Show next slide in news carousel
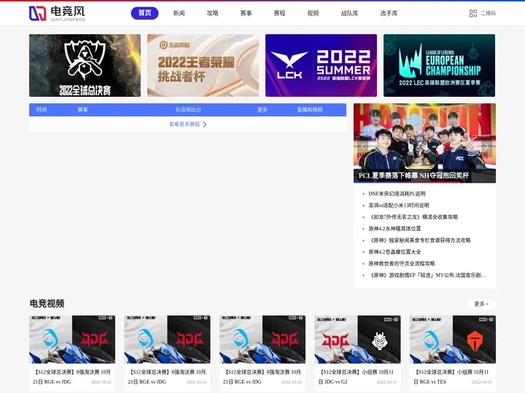 (x=486, y=146)
